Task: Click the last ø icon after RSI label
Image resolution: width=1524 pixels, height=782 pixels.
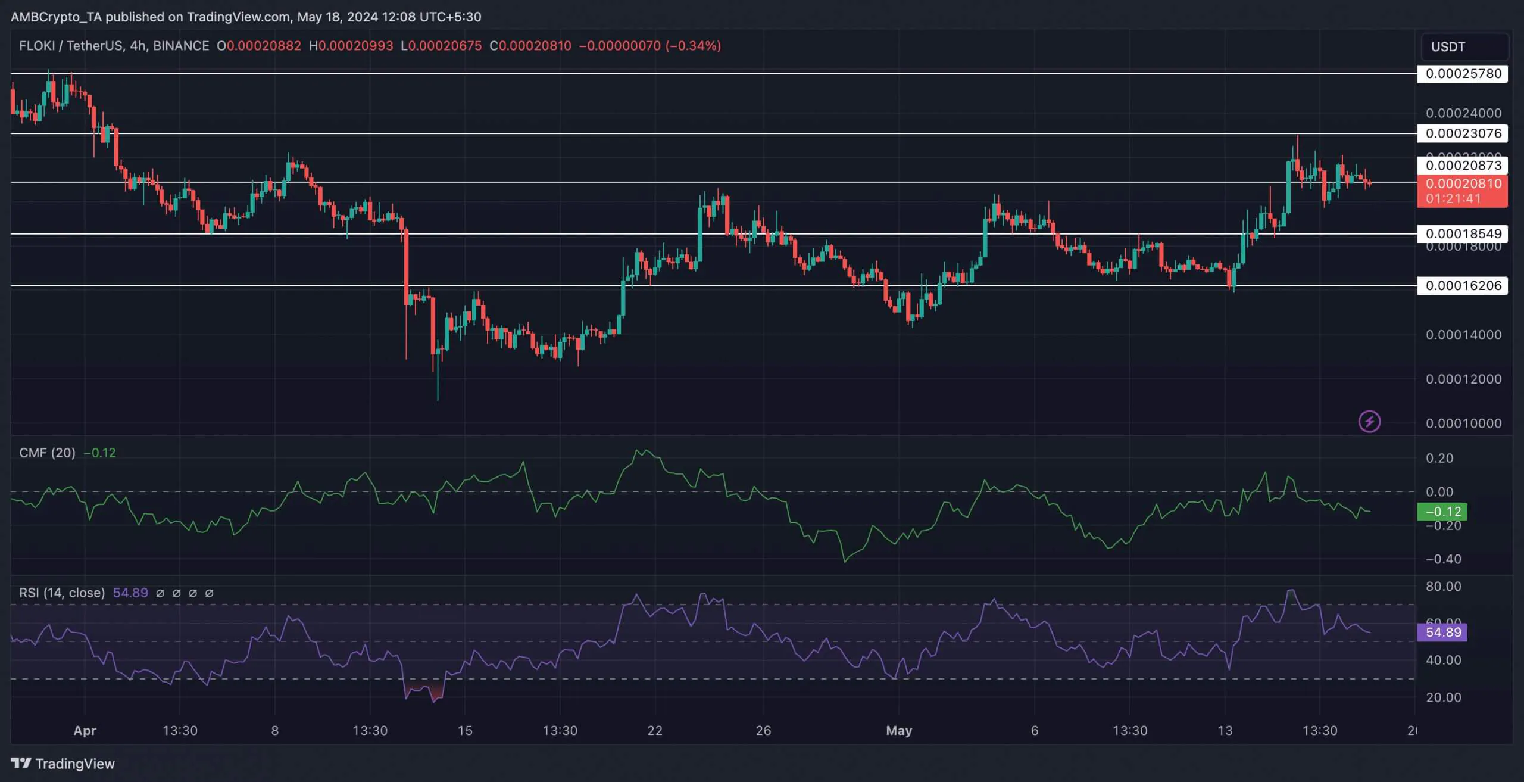Action: pos(210,593)
